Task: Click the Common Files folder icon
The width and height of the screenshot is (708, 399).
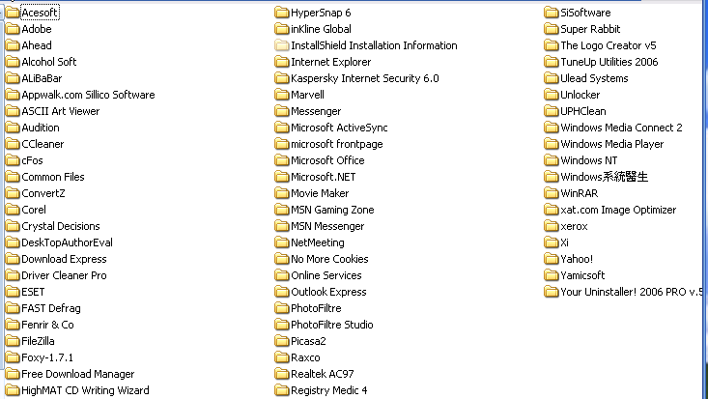Action: click(x=13, y=177)
